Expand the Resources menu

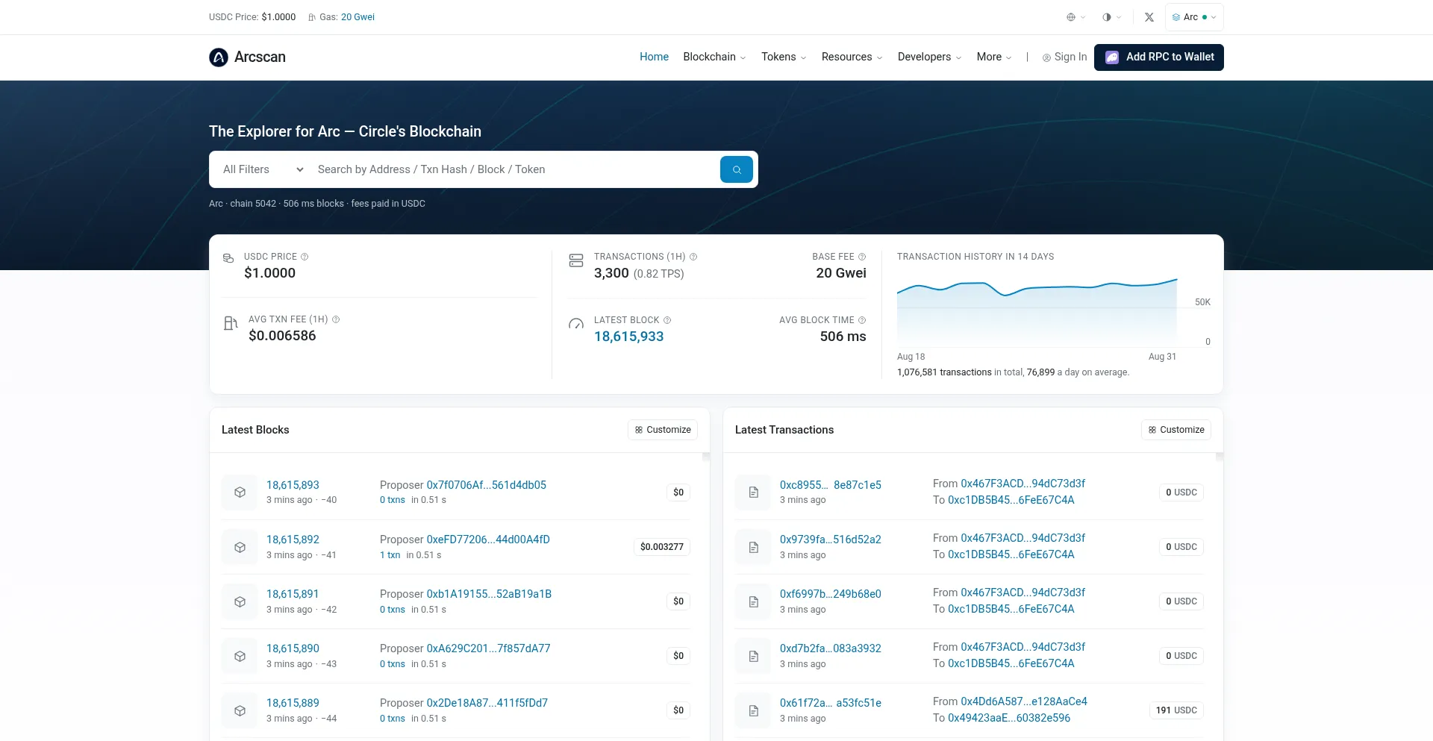coord(852,57)
